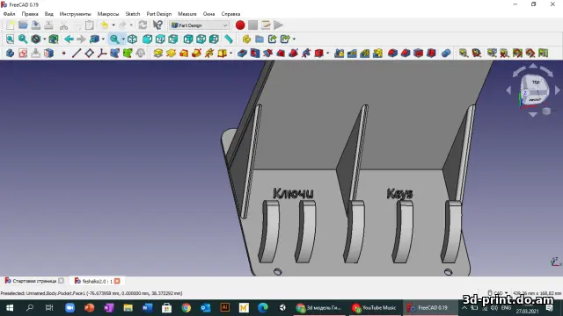The image size is (563, 316).
Task: Expand the link actions dropdown arrow
Action: pyautogui.click(x=294, y=39)
